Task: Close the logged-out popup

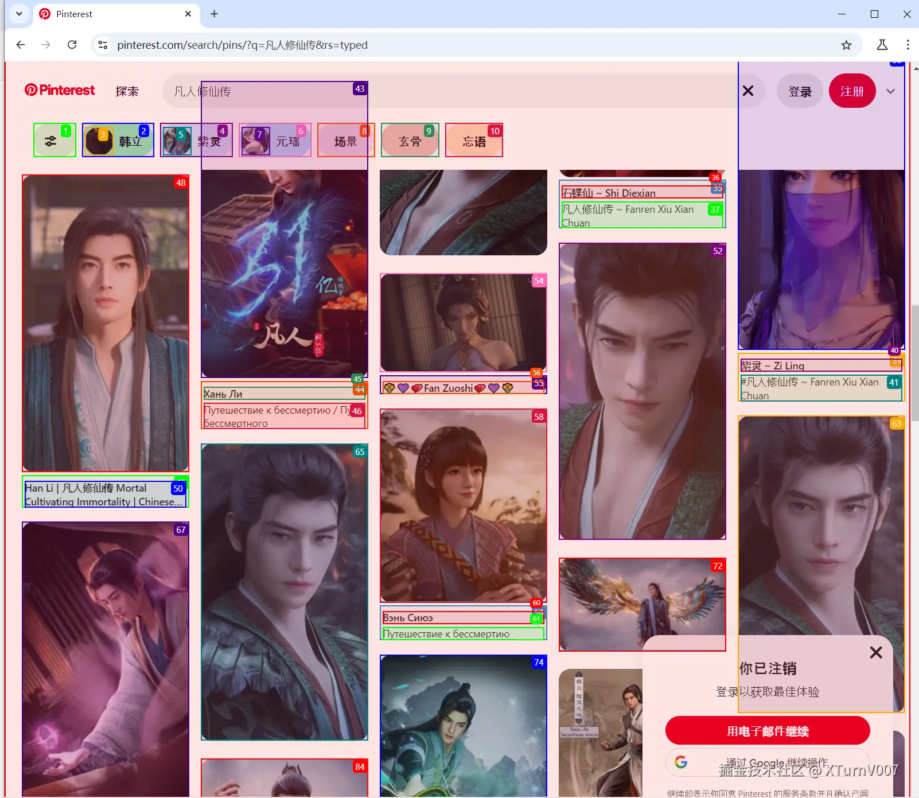Action: coord(875,652)
